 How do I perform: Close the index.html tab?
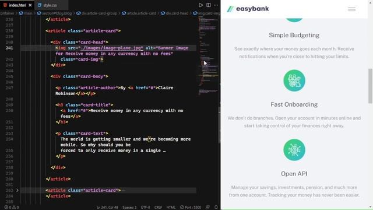30,5
